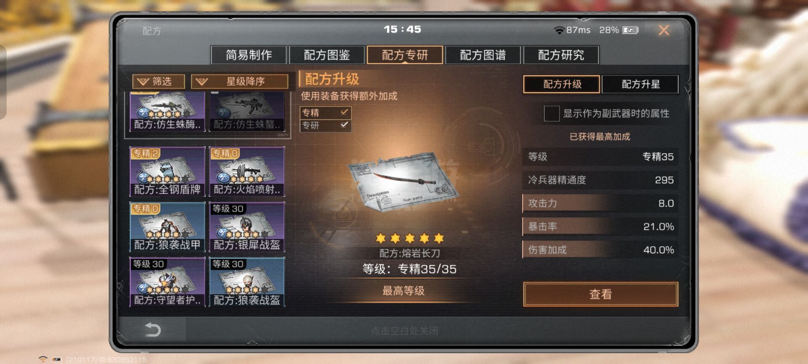Select the 狼袭战盔 recipe icon
This screenshot has width=808, height=364.
click(247, 282)
